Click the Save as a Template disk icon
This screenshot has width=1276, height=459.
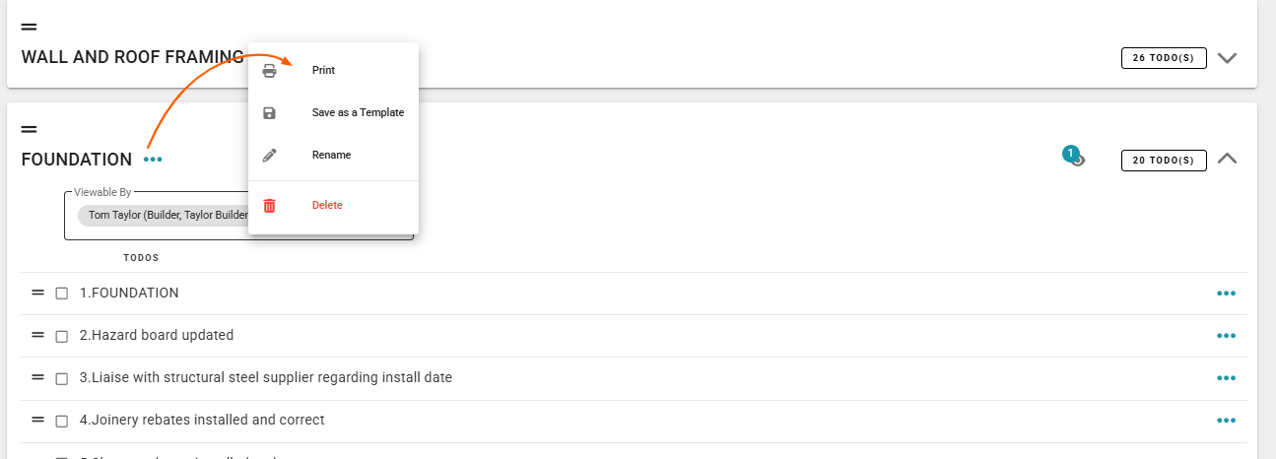(269, 113)
